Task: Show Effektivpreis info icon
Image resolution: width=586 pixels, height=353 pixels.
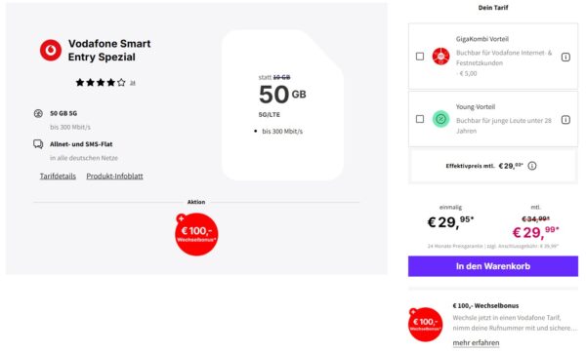Action: tap(532, 166)
